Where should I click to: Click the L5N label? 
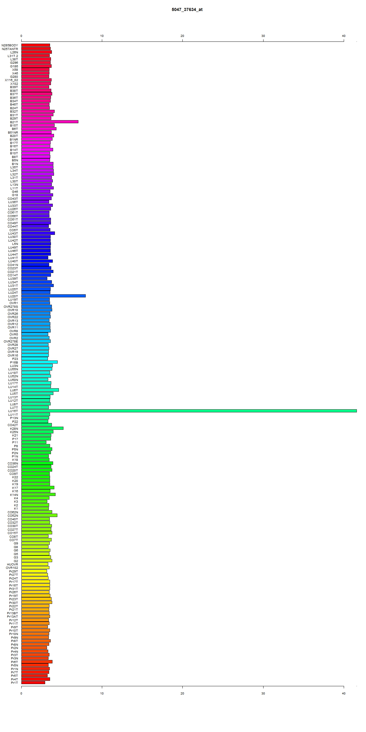(x=15, y=244)
